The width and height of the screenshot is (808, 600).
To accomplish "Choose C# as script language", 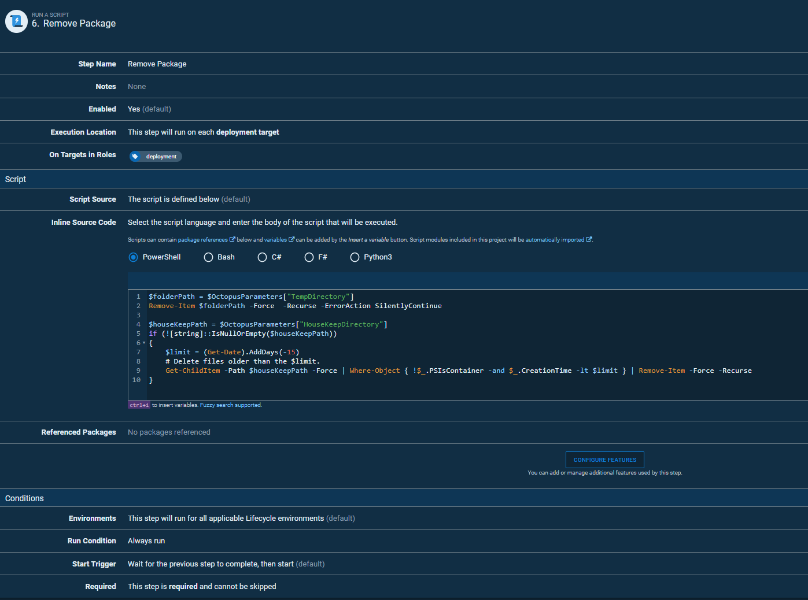I will pos(263,257).
